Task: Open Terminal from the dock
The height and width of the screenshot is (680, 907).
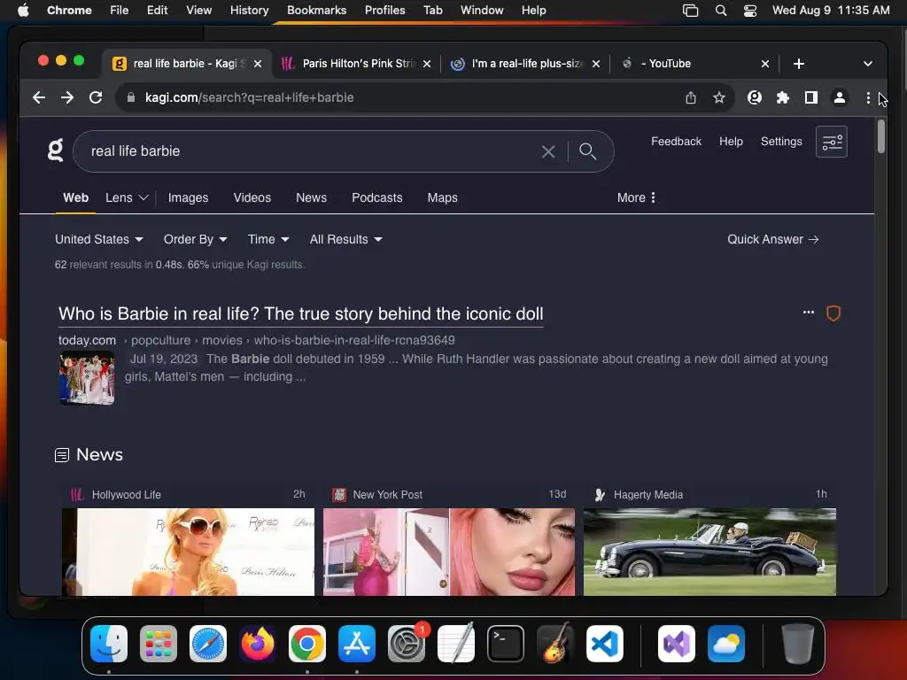Action: (506, 644)
